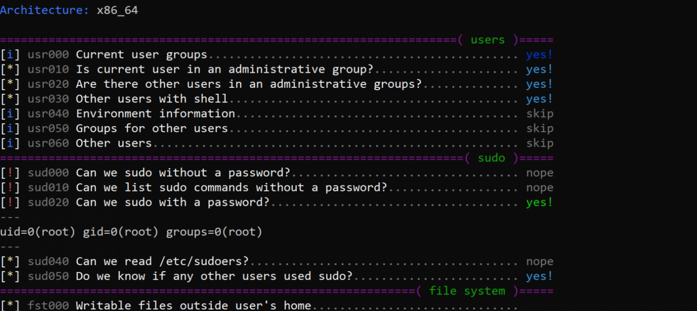Click nope result for sud010
This screenshot has width=697, height=311.
coord(540,188)
